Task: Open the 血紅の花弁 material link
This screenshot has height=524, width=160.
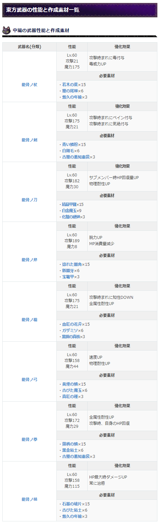Action: [72, 324]
